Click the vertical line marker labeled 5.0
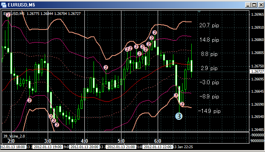 pos(121,141)
